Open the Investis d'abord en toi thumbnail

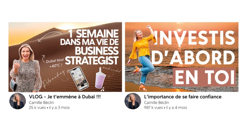point(182,57)
